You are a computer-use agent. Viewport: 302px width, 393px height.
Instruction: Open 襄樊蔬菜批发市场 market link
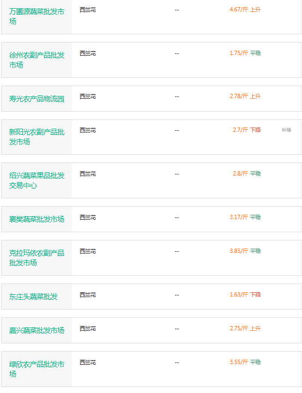tap(37, 219)
